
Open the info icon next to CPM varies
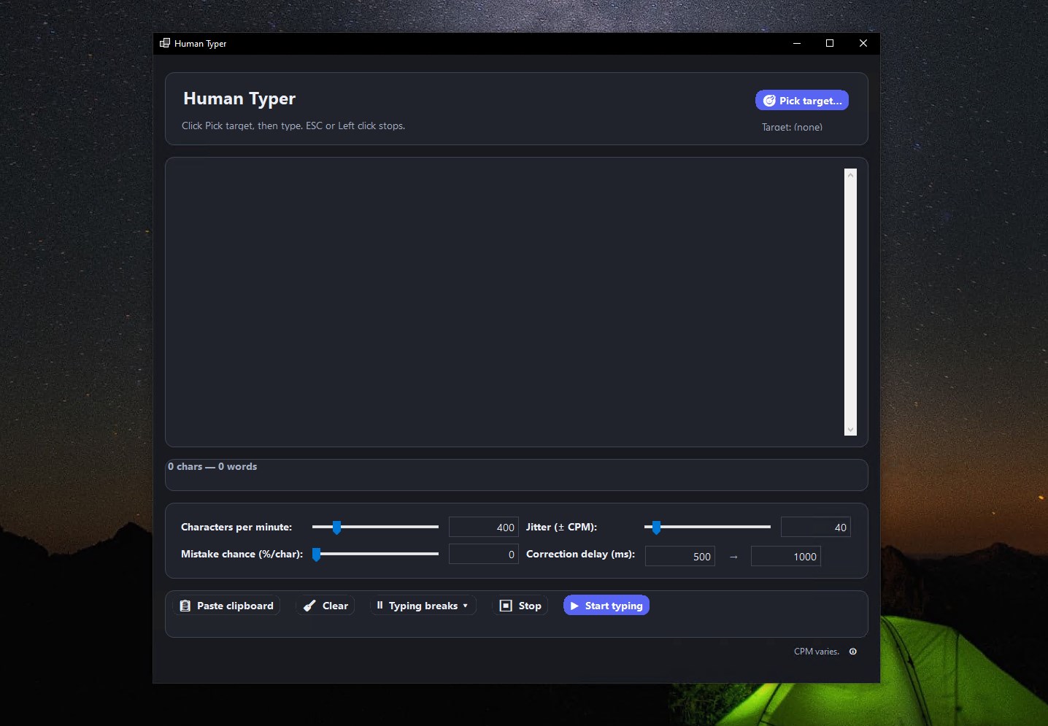tap(852, 652)
